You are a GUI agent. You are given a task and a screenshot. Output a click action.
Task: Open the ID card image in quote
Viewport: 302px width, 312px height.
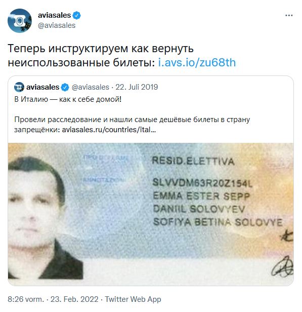click(151, 214)
